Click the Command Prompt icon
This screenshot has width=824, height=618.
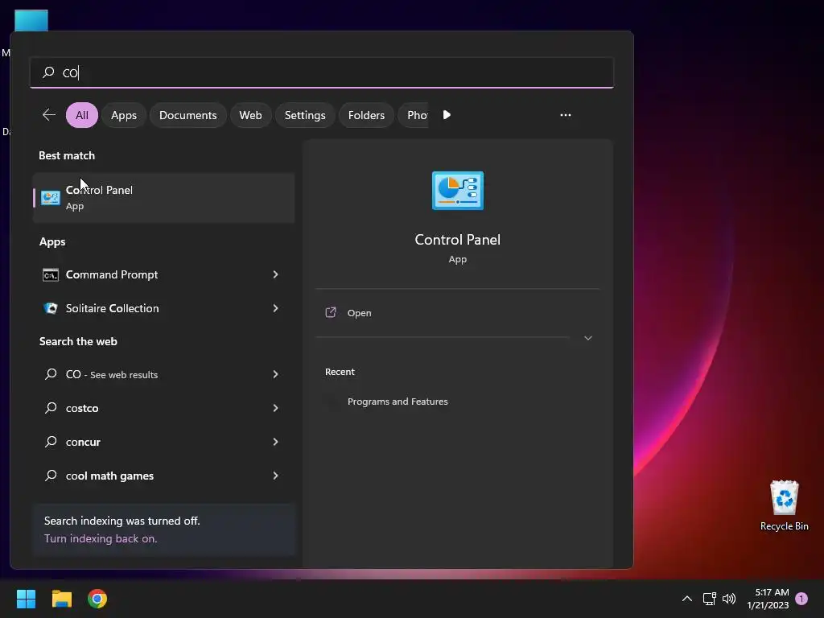pyautogui.click(x=51, y=275)
